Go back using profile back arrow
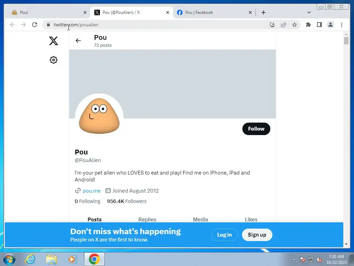 coord(78,41)
